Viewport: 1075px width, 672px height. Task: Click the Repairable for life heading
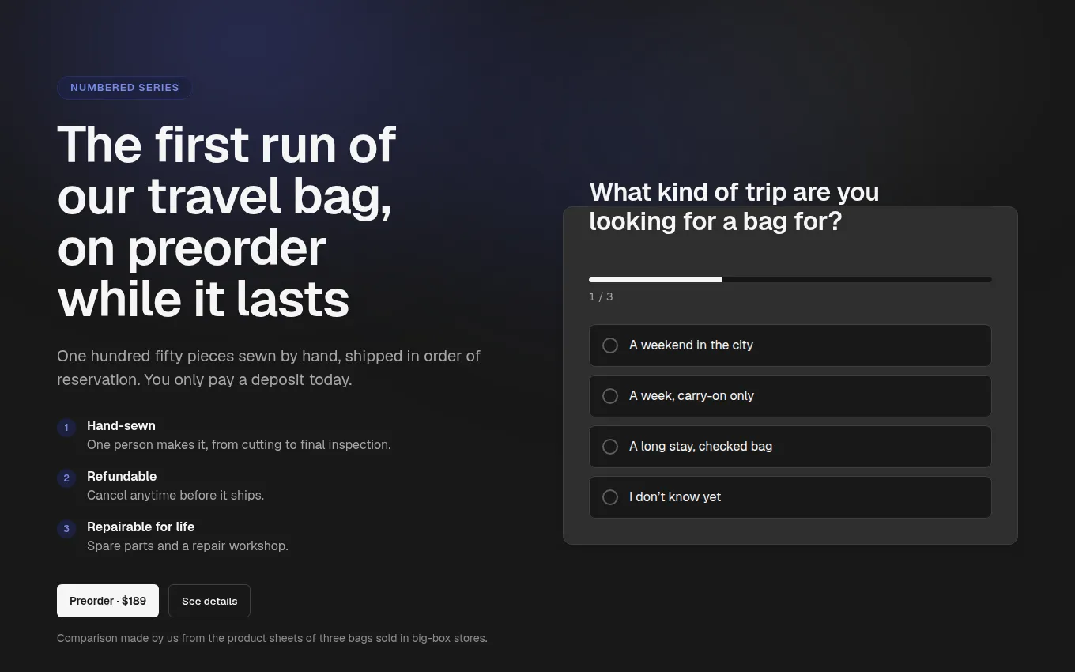tap(141, 527)
